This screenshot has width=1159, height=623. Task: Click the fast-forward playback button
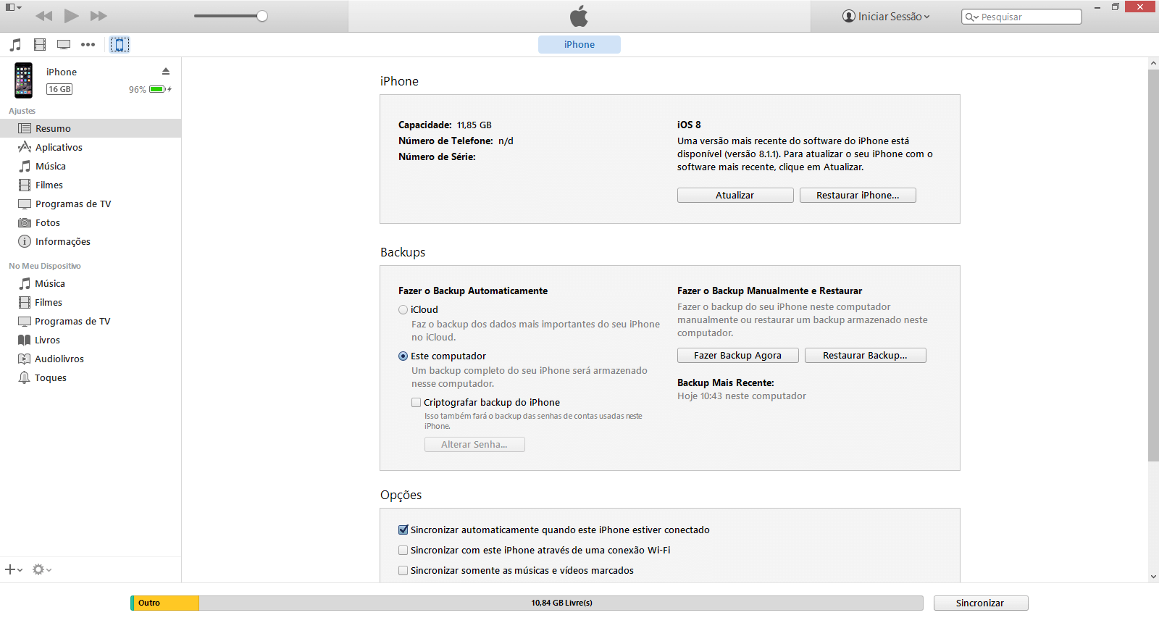(x=99, y=16)
